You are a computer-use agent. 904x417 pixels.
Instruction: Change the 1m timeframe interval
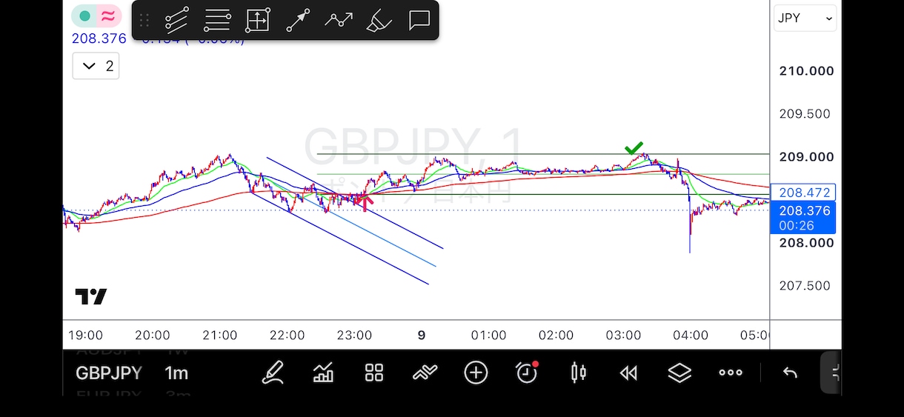[x=176, y=373]
